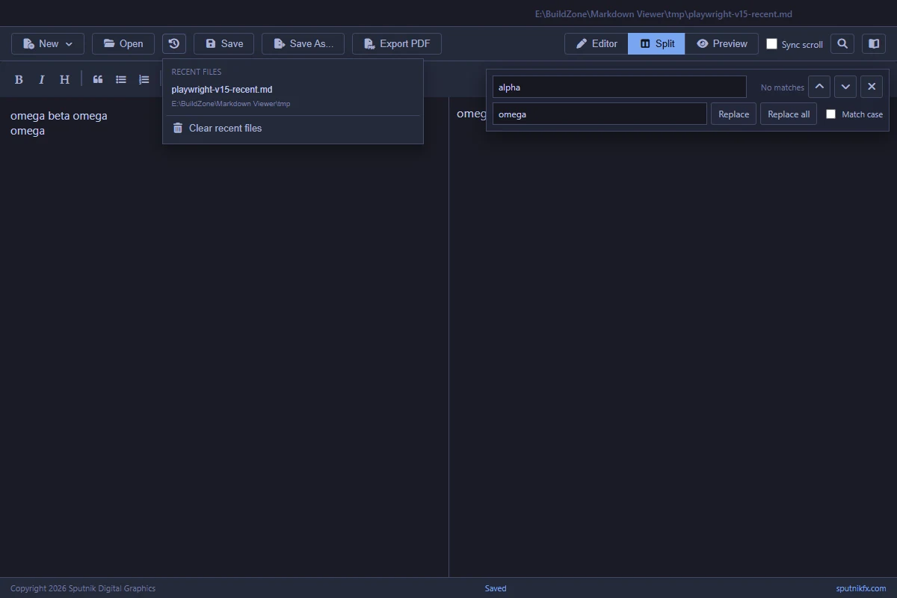The image size is (897, 598).
Task: Enable Match case checkbox
Action: [830, 114]
